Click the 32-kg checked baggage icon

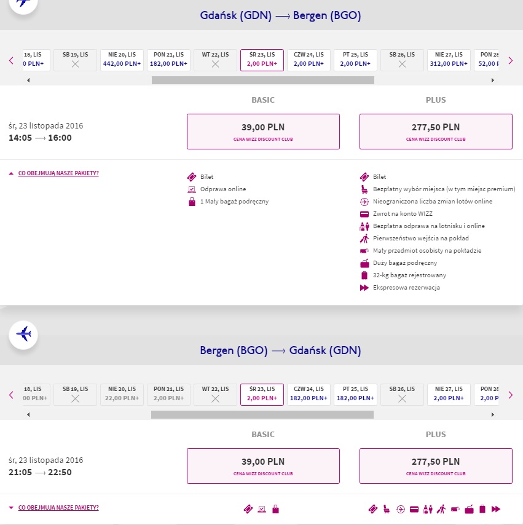(364, 275)
